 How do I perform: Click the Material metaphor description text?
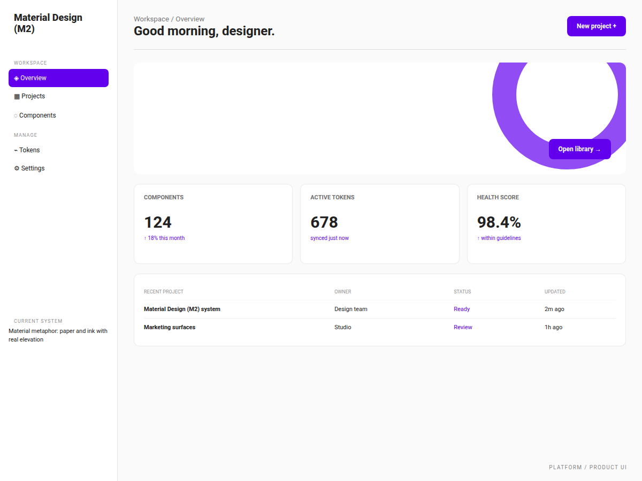[x=58, y=335]
